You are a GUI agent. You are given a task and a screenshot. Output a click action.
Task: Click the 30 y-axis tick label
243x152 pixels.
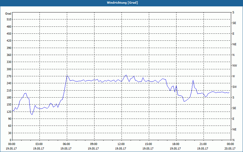point(10,133)
